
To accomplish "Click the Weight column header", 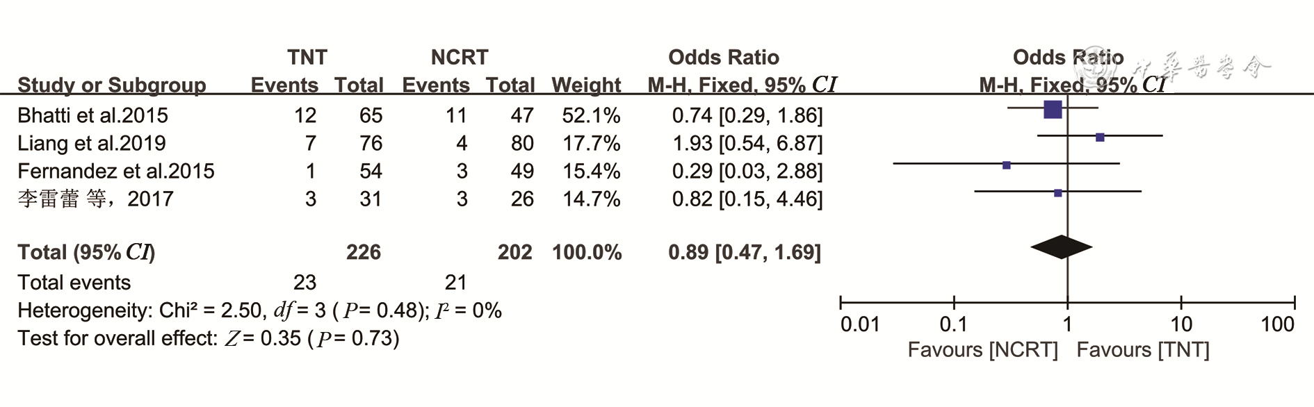I will pos(586,85).
